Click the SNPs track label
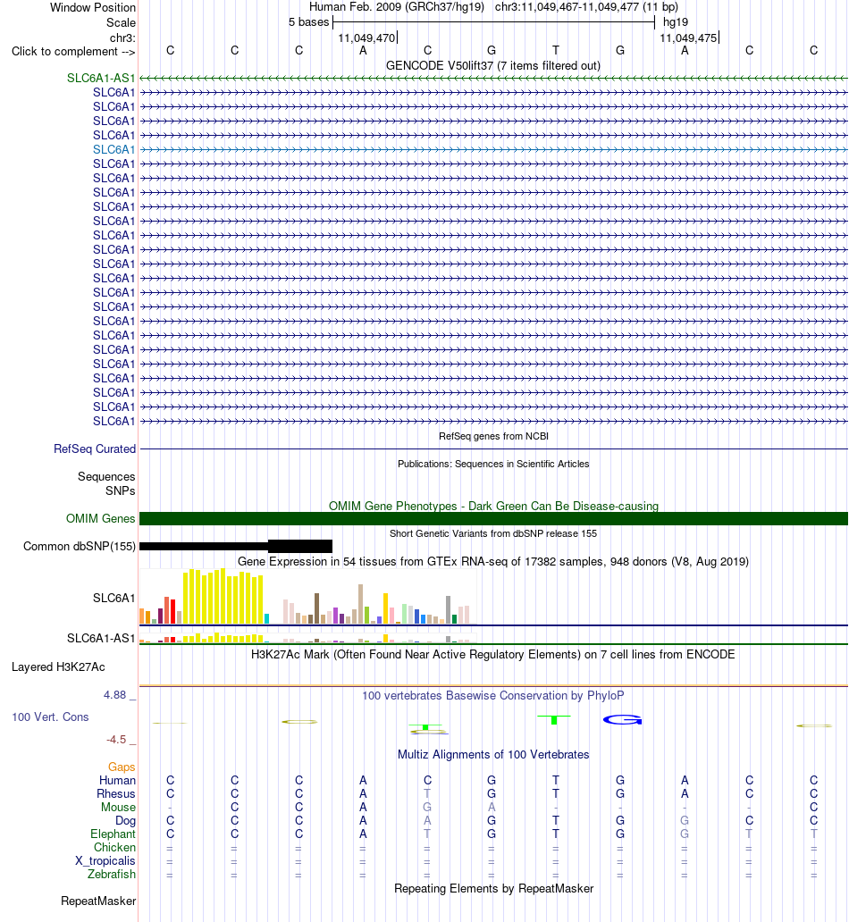Screen dimensions: 849x922 (x=121, y=491)
